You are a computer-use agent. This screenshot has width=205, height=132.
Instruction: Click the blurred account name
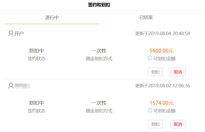(x=22, y=86)
